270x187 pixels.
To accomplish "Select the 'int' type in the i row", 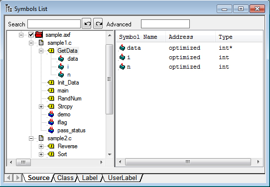I will tap(224, 57).
